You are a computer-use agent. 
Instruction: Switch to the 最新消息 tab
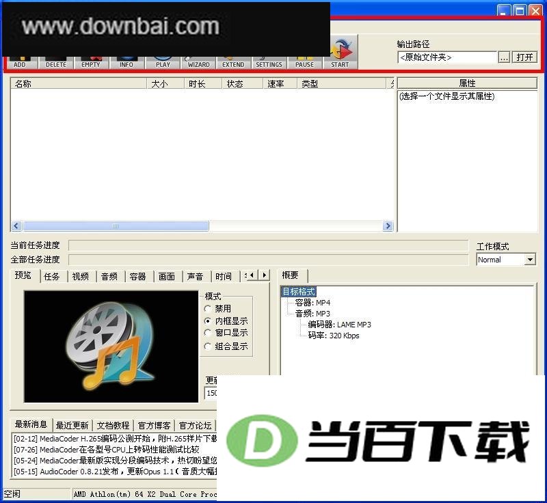click(31, 424)
